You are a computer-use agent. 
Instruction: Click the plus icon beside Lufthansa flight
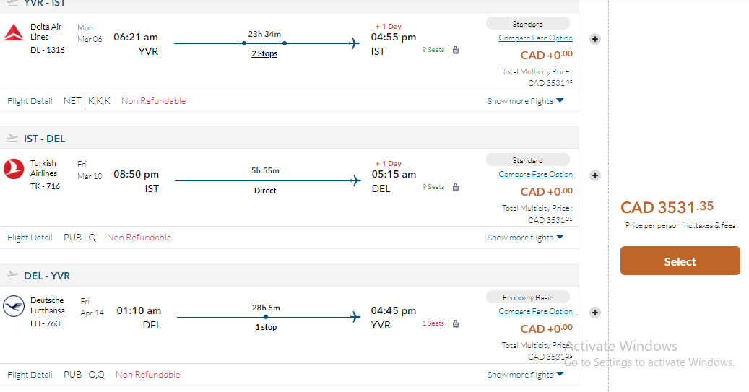pos(595,313)
